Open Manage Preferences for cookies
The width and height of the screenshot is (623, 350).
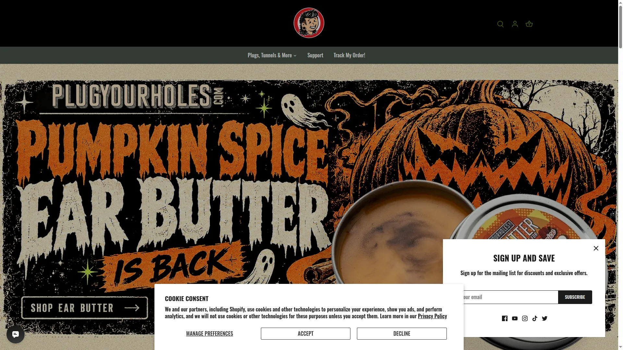click(210, 333)
